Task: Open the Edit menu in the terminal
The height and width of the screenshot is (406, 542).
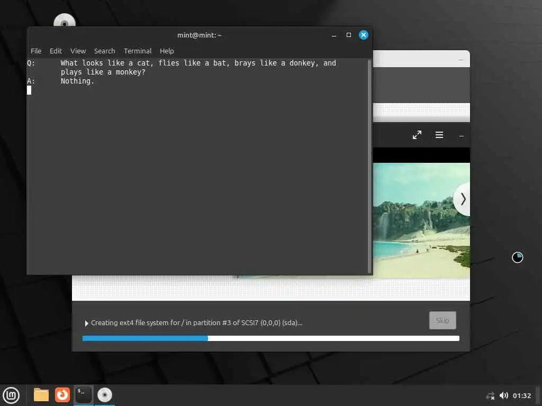Action: pyautogui.click(x=56, y=51)
